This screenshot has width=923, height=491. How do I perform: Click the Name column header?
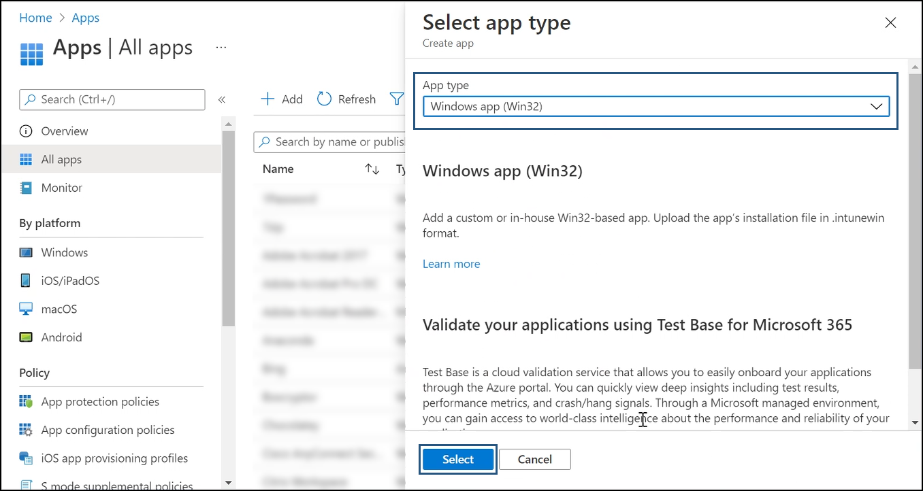278,169
